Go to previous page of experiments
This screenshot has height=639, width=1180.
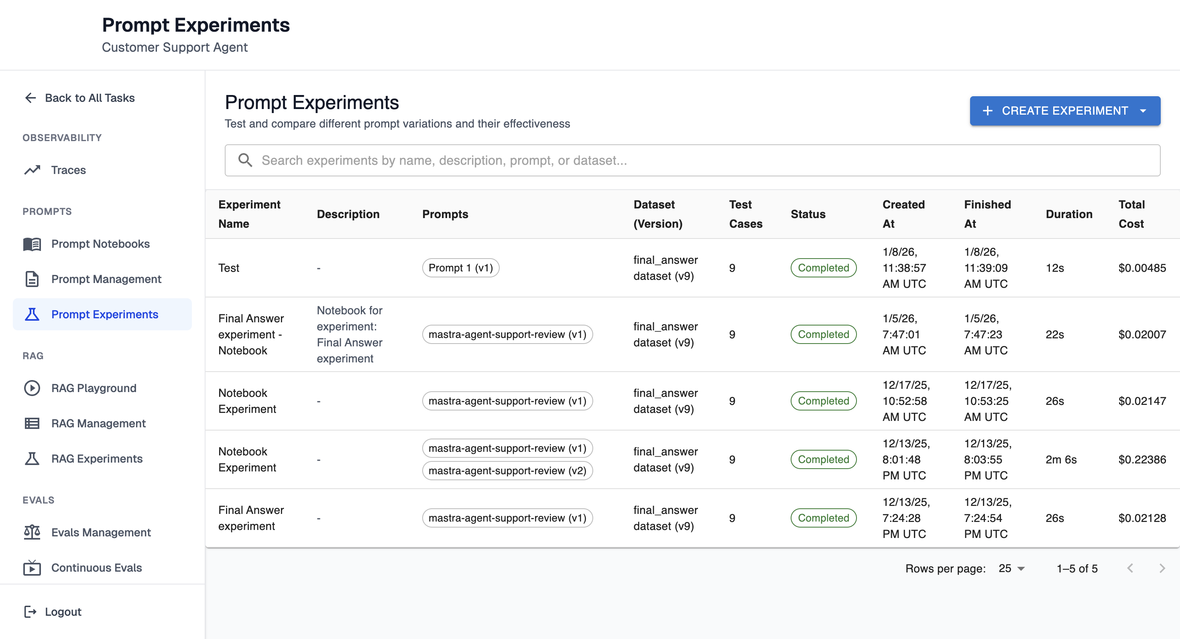pyautogui.click(x=1130, y=568)
